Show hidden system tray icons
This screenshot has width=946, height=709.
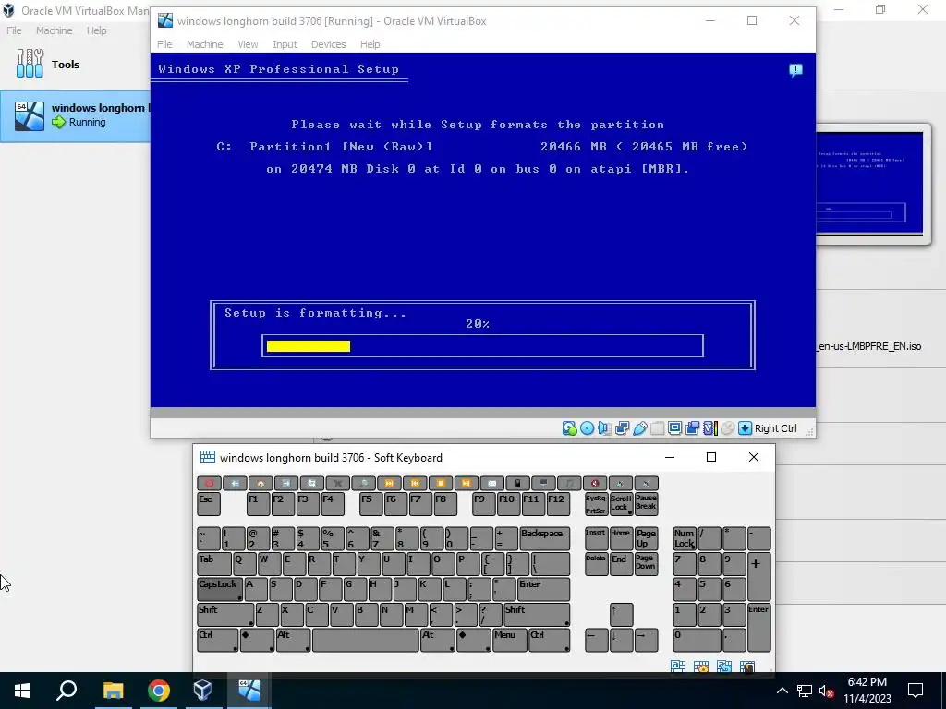point(782,691)
